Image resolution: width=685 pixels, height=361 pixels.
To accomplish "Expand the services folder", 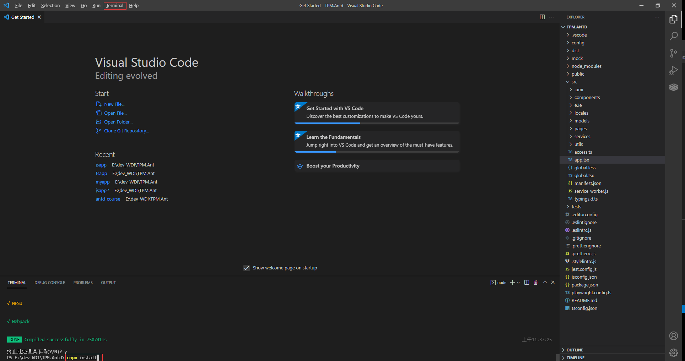I will click(612, 136).
